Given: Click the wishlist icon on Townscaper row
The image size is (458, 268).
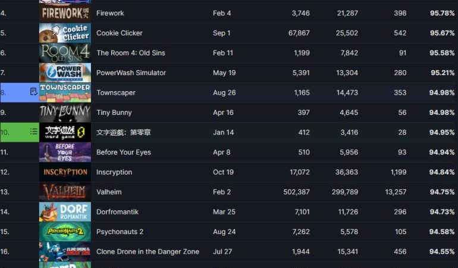Looking at the screenshot, I should point(33,92).
